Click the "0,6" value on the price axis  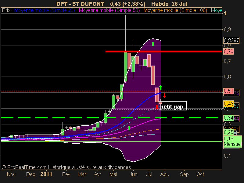pyautogui.click(x=227, y=77)
